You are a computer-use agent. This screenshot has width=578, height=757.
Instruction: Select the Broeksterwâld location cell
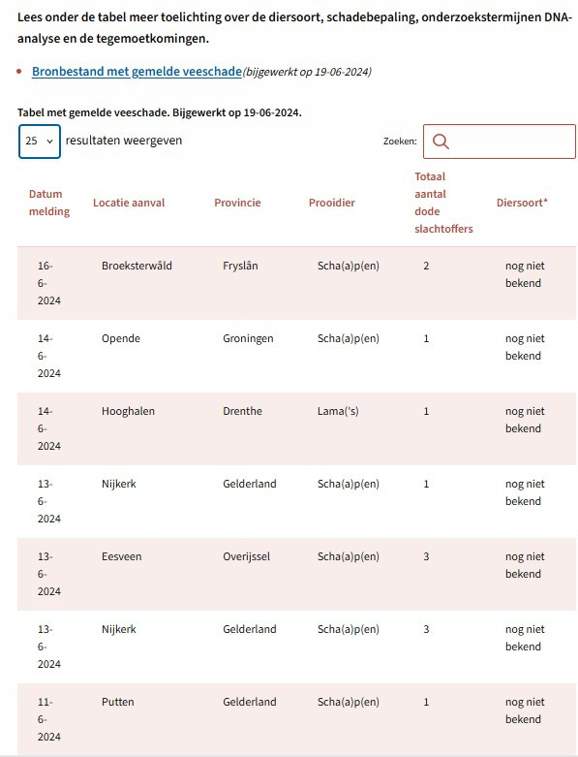click(x=137, y=266)
